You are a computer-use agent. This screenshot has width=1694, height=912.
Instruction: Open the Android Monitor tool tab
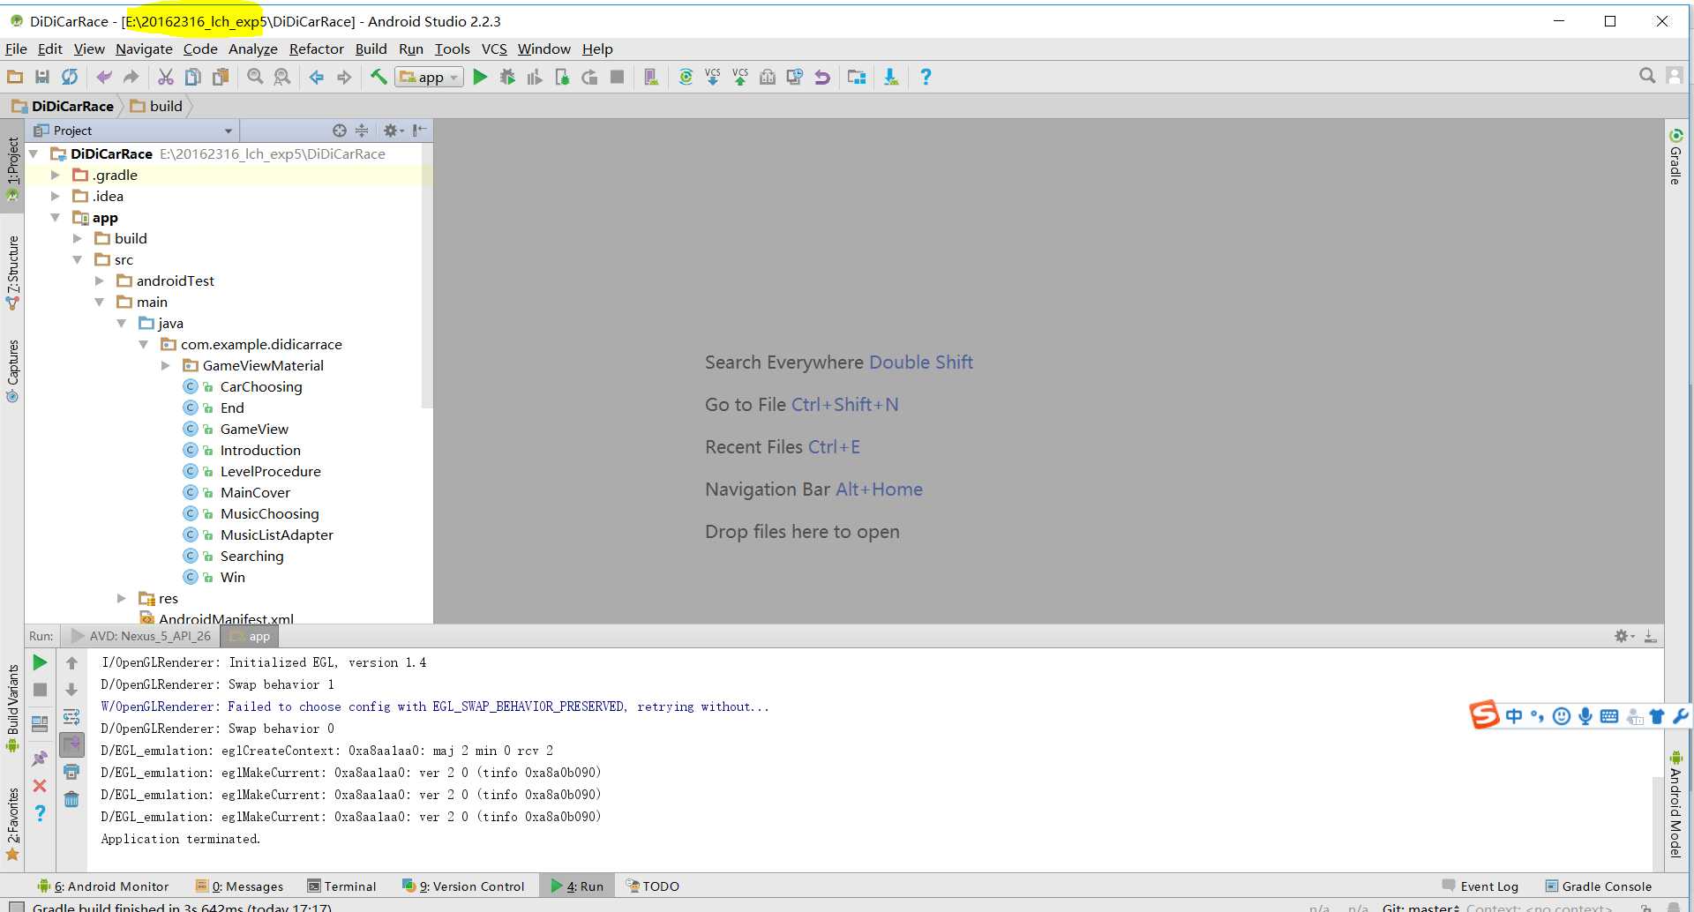click(103, 886)
